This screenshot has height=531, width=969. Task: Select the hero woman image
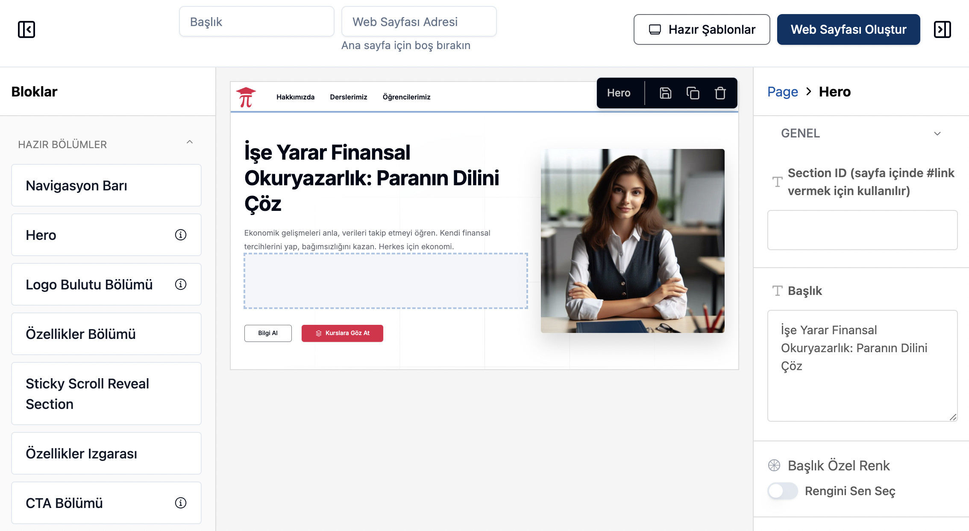pyautogui.click(x=633, y=241)
